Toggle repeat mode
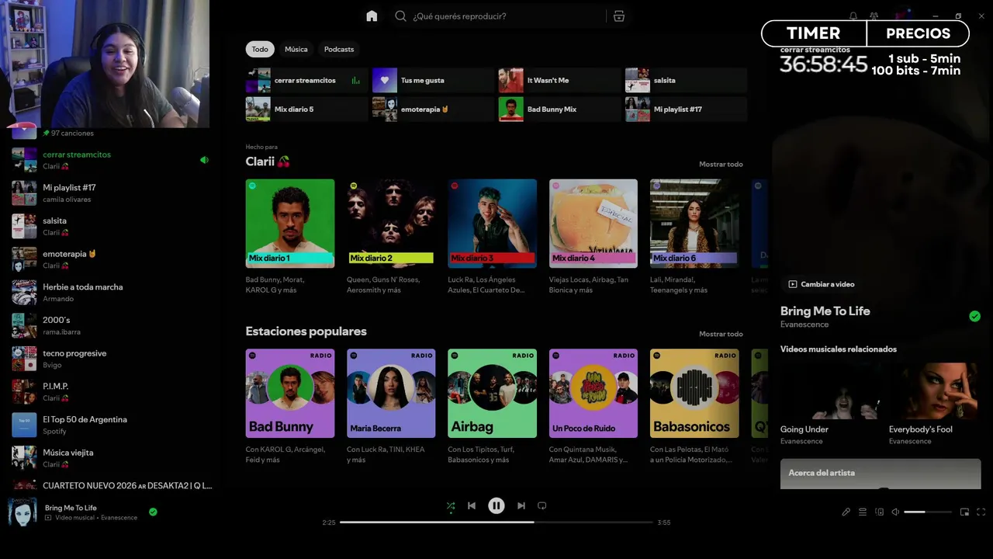Image resolution: width=993 pixels, height=559 pixels. coord(542,505)
